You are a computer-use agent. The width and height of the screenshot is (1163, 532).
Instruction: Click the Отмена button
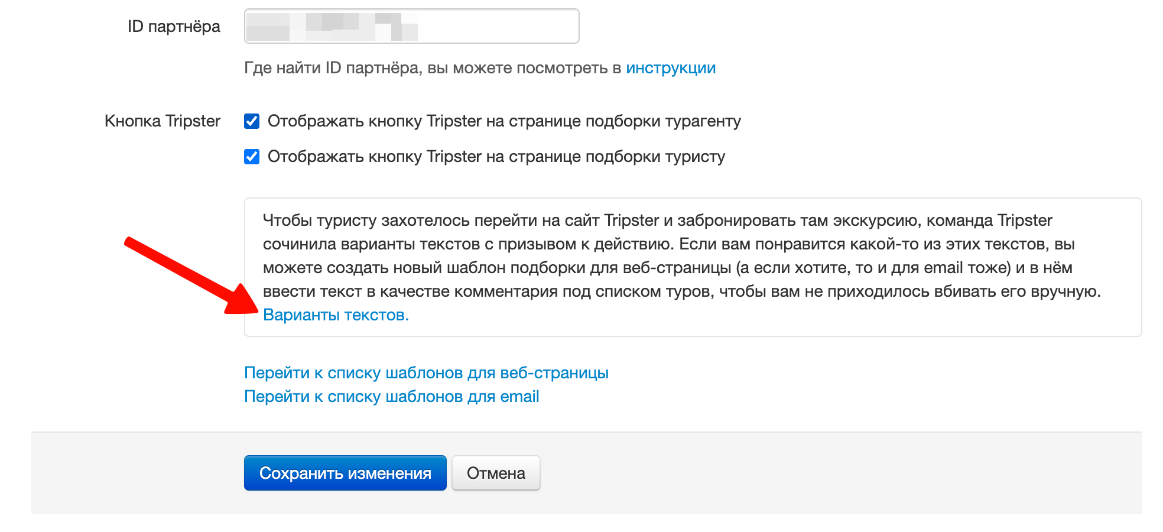point(496,473)
